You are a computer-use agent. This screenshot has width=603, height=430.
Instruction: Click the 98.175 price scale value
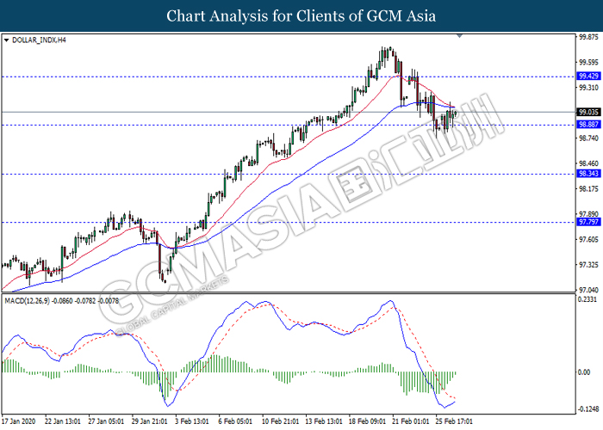[588, 189]
